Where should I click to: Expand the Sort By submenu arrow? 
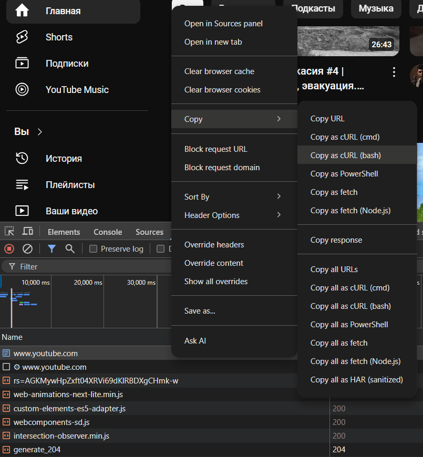point(279,196)
